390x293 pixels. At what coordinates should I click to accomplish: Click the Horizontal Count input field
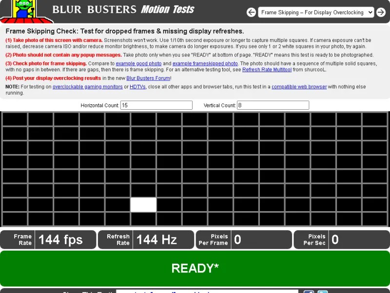tap(156, 105)
